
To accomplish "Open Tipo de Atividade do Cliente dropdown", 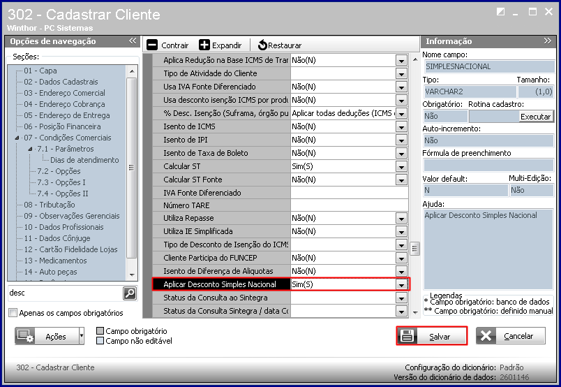I will click(401, 73).
